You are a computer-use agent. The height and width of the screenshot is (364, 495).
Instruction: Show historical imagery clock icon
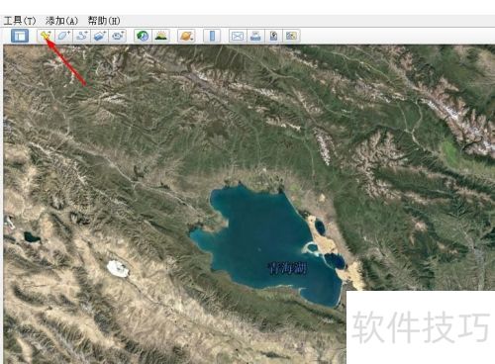coord(143,36)
